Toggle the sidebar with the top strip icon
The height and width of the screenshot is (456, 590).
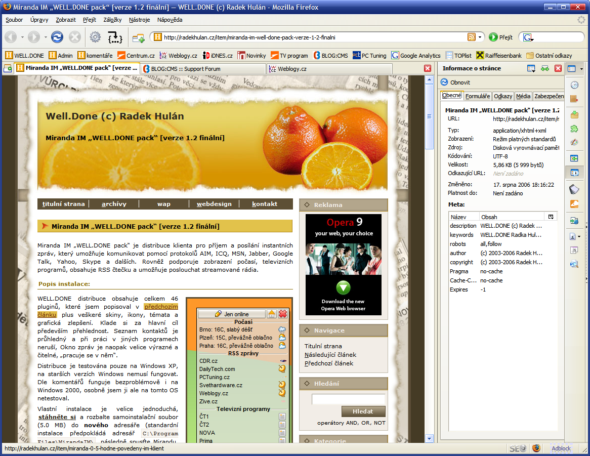[572, 68]
